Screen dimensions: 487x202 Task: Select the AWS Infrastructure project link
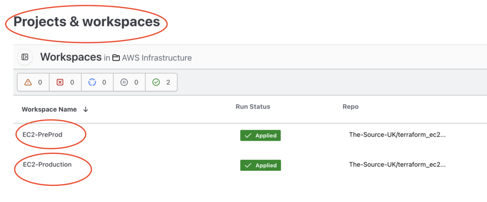156,58
